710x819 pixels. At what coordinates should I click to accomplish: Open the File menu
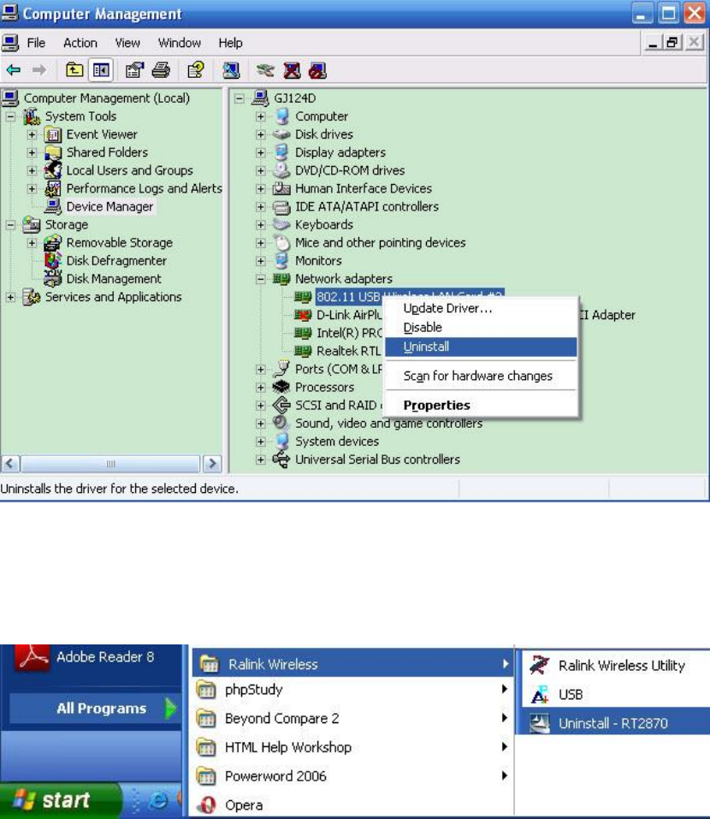click(x=36, y=43)
